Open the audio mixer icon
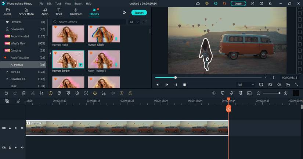Screen dimensions: 303x159 (241, 93)
